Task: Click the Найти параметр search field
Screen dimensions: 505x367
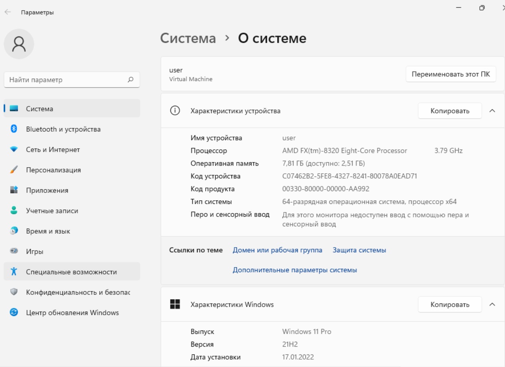Action: click(72, 80)
